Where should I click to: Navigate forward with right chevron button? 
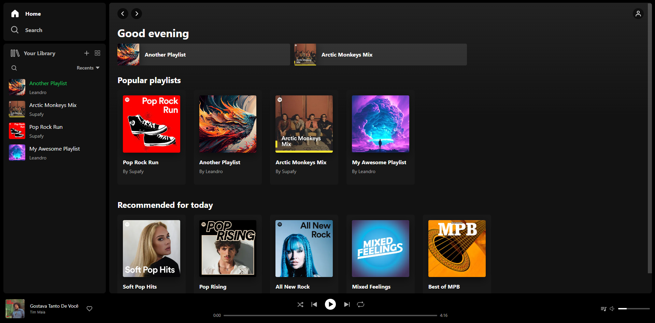(137, 14)
